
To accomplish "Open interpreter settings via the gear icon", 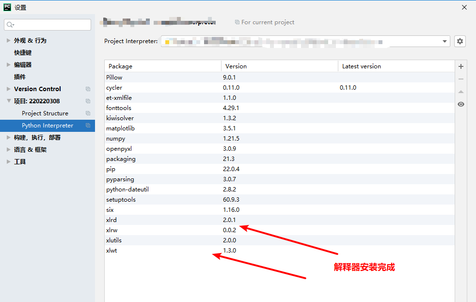I will tap(460, 41).
